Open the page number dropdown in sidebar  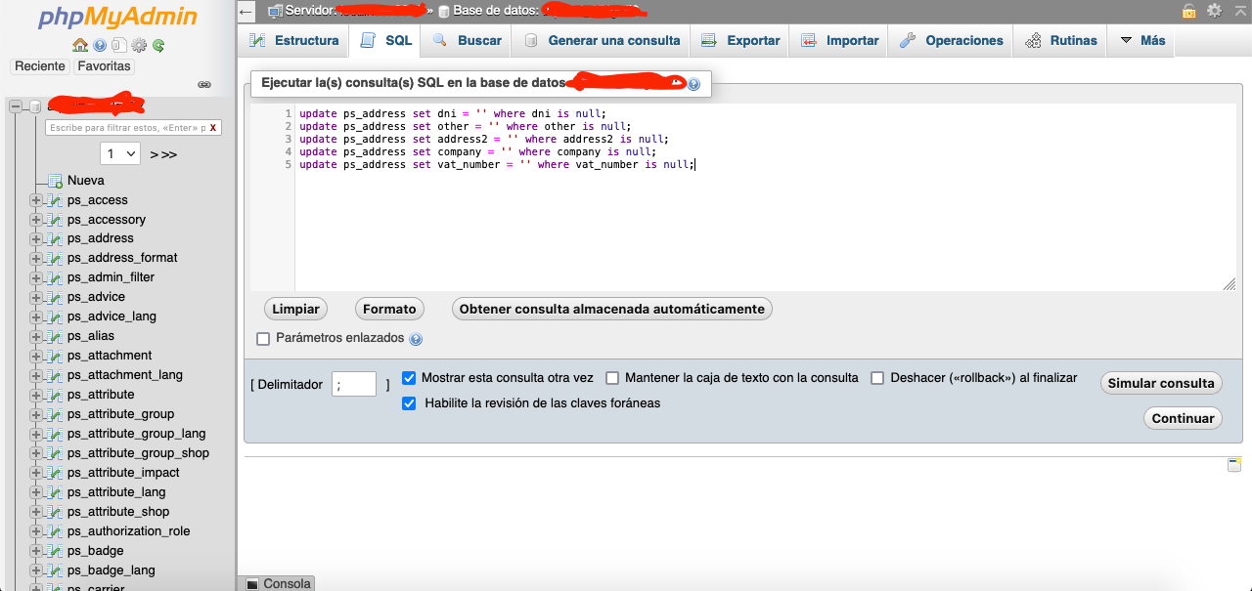coord(120,153)
